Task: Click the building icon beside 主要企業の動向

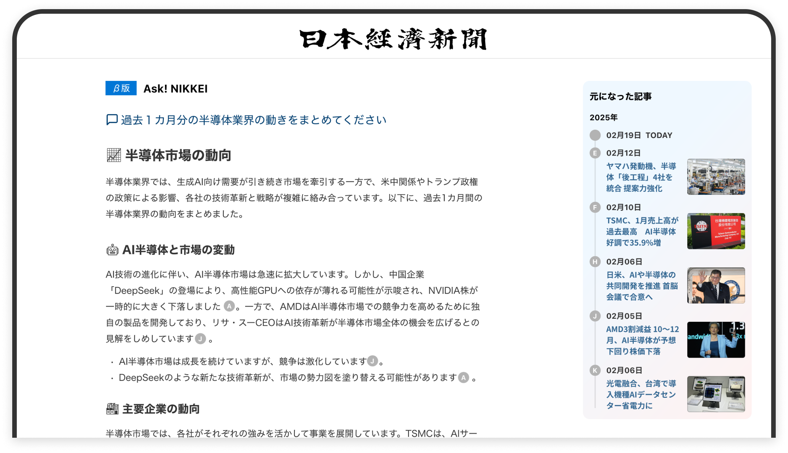Action: (x=112, y=409)
